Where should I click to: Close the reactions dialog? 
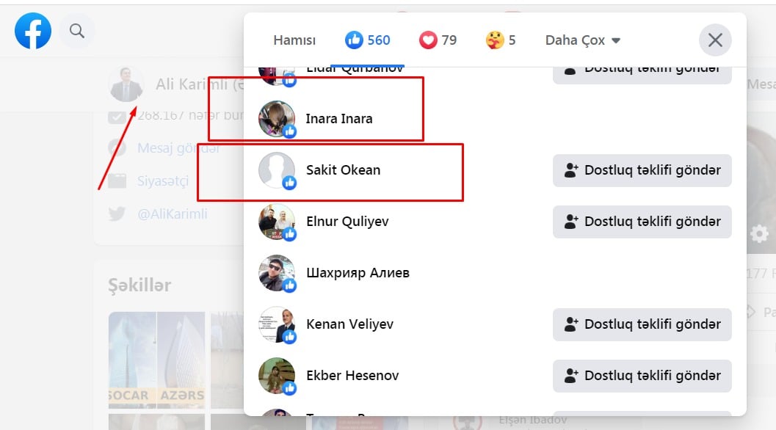[715, 40]
